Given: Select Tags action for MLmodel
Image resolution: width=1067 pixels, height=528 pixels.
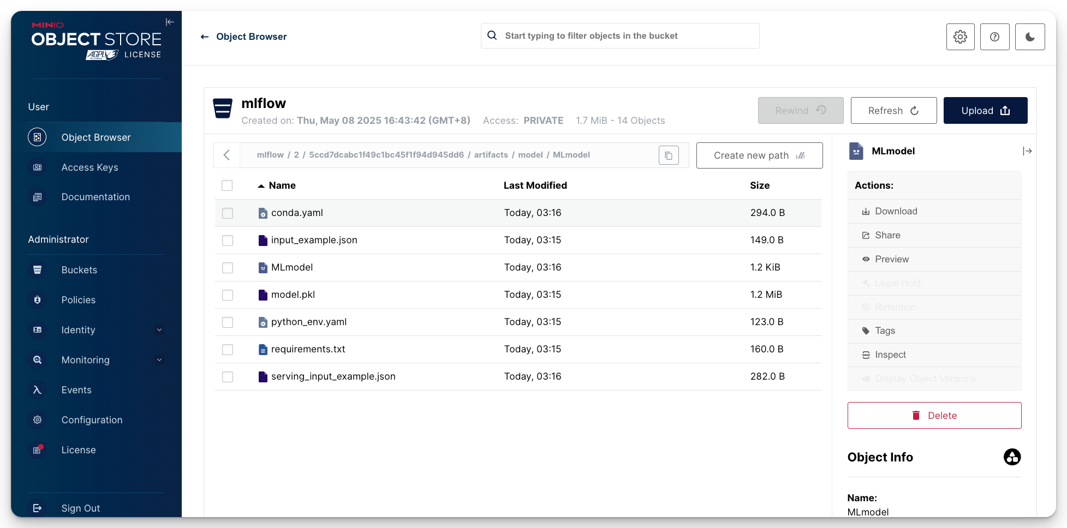Looking at the screenshot, I should coord(934,331).
